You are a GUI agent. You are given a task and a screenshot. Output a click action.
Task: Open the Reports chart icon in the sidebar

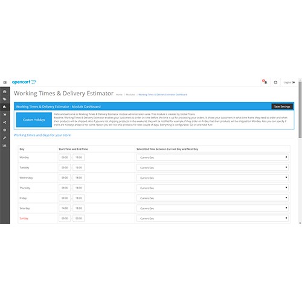click(x=5, y=146)
